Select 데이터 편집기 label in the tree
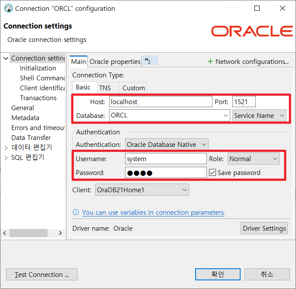 [x=32, y=147]
